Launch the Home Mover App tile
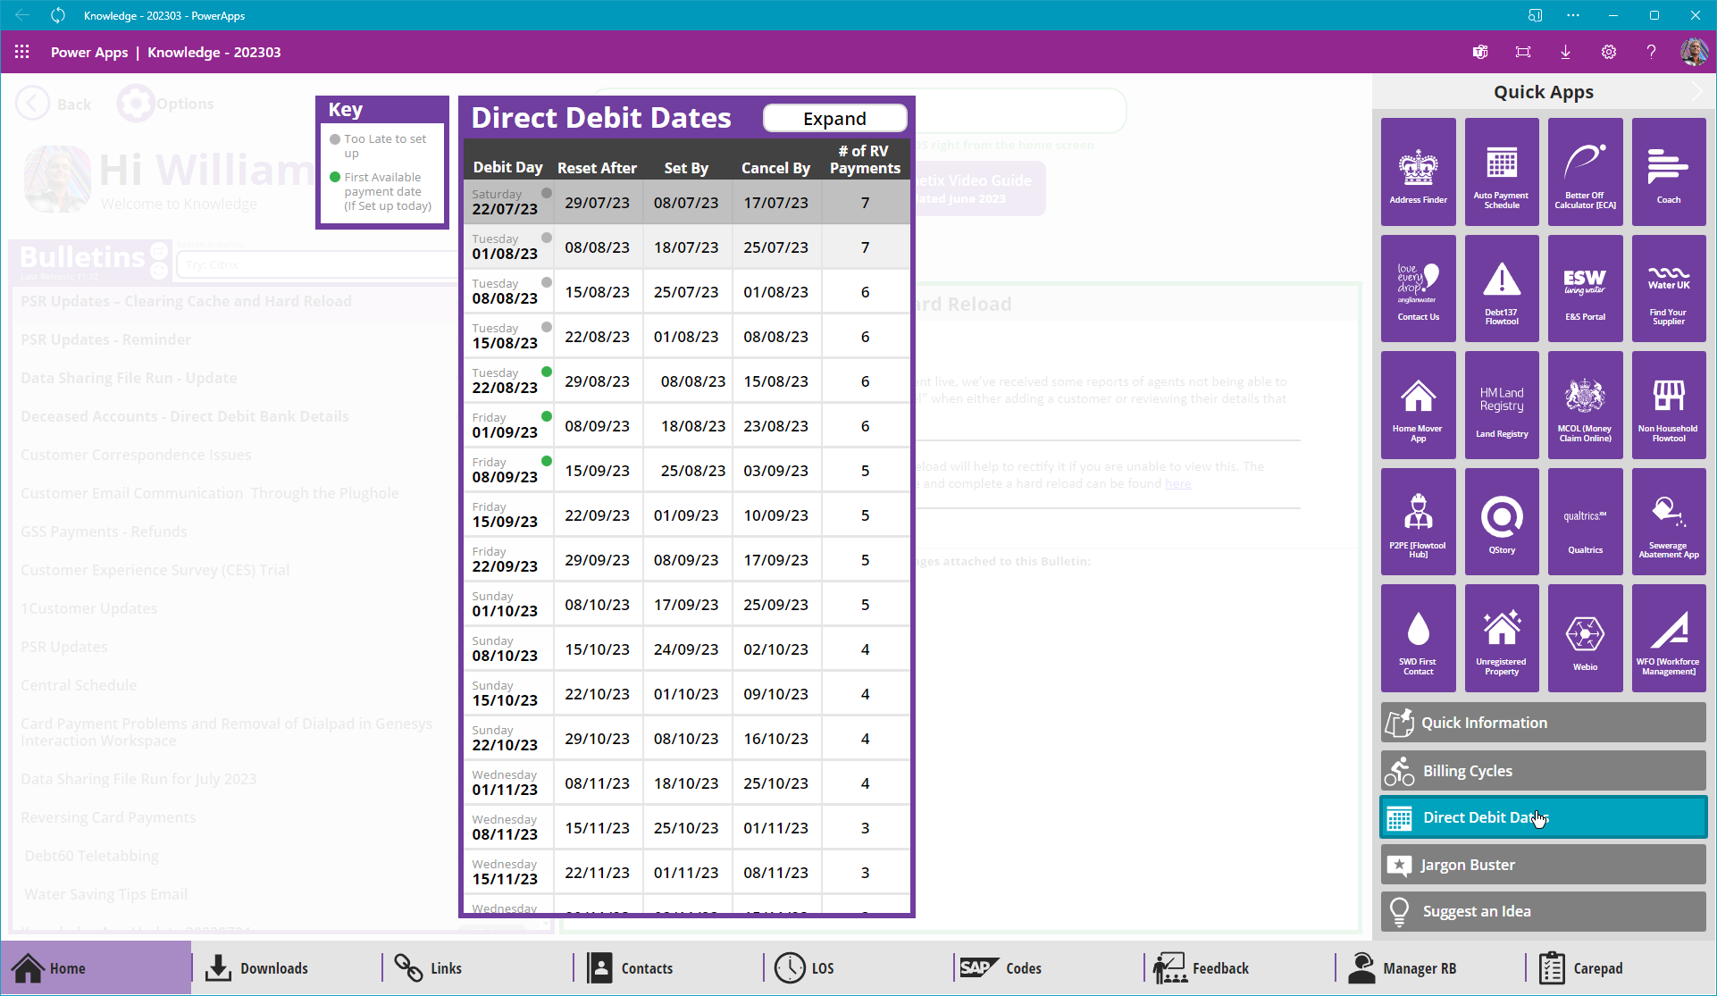Screen dimensions: 1717x996 point(1418,405)
